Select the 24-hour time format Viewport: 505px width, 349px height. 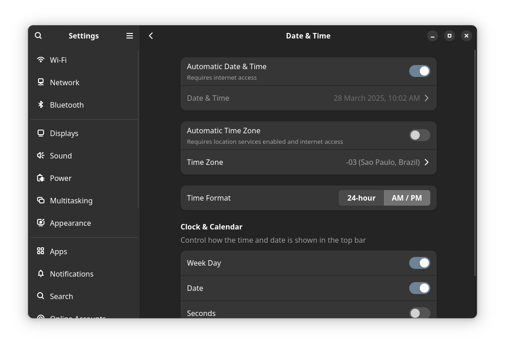point(361,198)
